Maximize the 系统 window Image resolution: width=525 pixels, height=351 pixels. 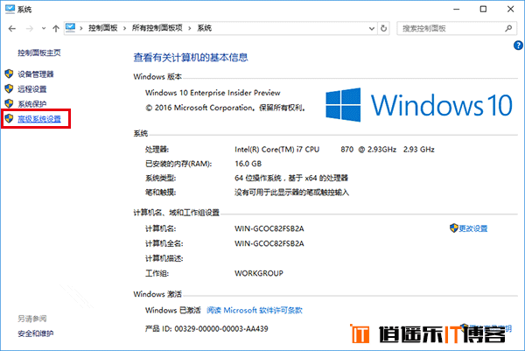483,9
